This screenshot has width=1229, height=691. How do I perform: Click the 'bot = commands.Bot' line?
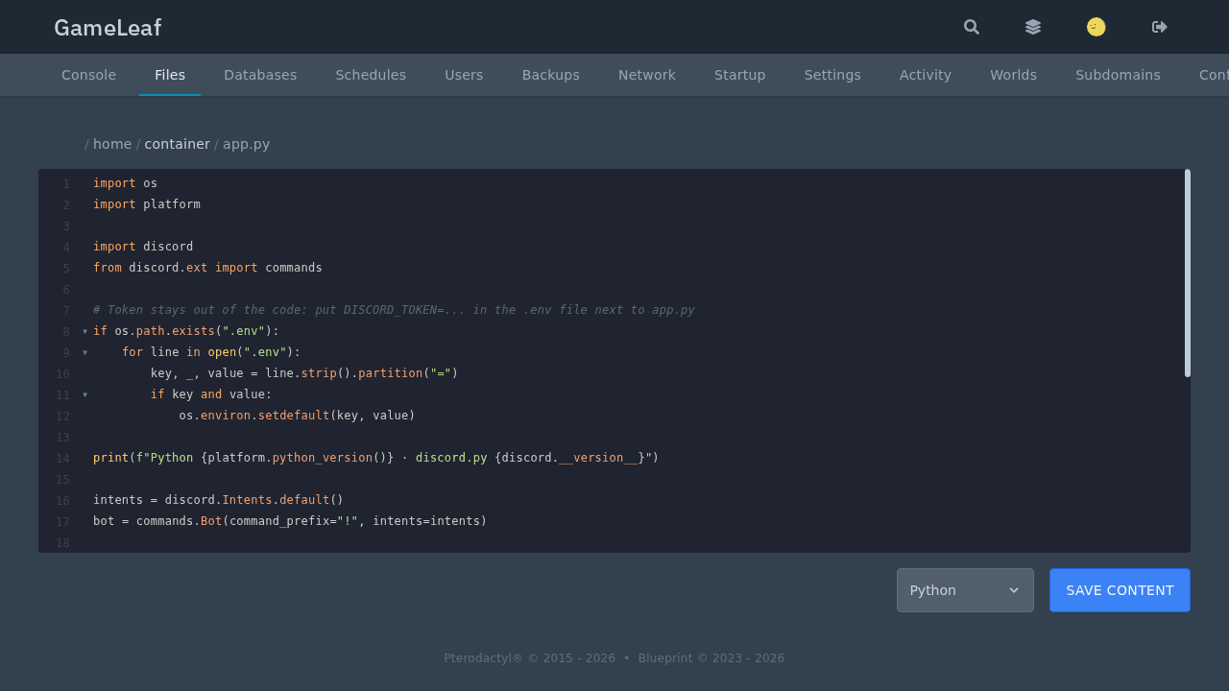point(290,521)
